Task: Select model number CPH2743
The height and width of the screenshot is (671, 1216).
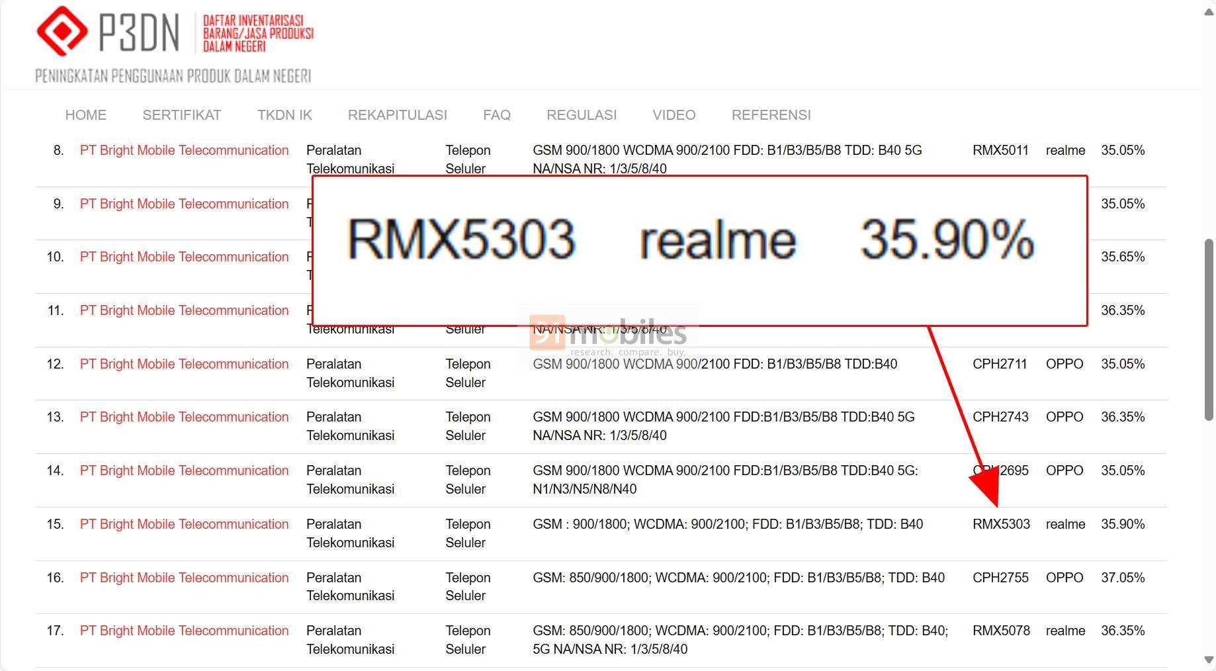Action: (x=1000, y=417)
